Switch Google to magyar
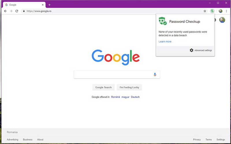This screenshot has width=231, height=144. click(125, 97)
